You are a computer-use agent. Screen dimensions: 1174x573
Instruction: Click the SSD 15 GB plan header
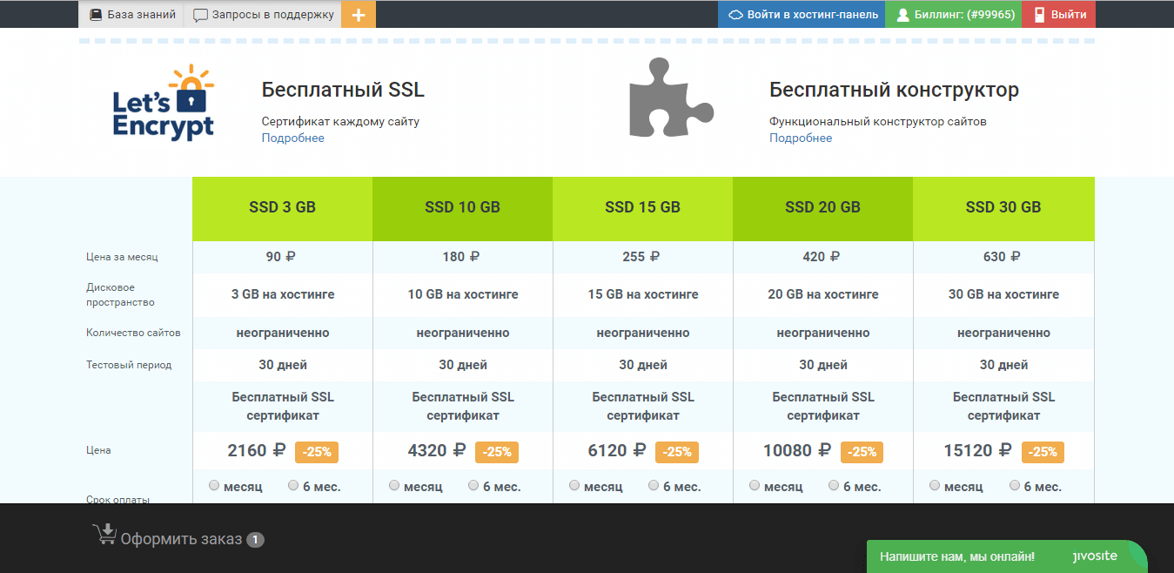tap(642, 208)
